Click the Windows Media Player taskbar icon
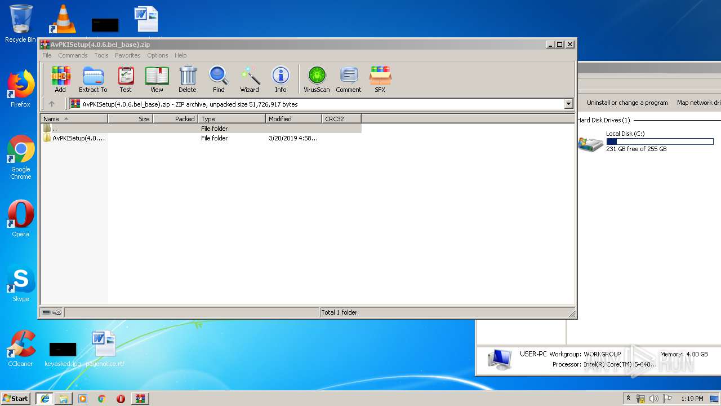The width and height of the screenshot is (721, 406). click(83, 398)
